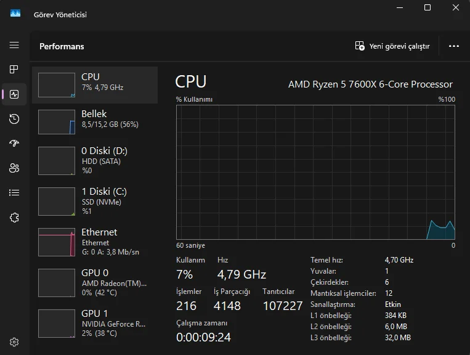Select the Performance page icon
This screenshot has height=355, width=470.
pos(14,94)
